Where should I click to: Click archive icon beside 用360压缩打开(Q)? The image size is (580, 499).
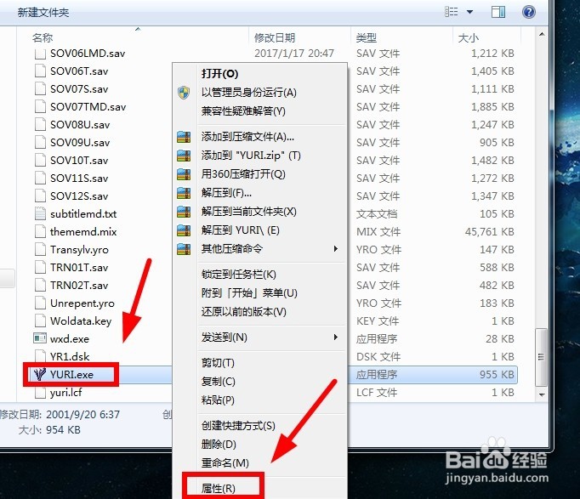click(x=184, y=174)
